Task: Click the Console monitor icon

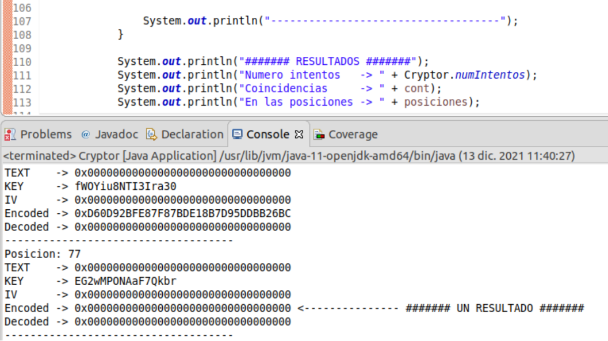Action: click(237, 135)
